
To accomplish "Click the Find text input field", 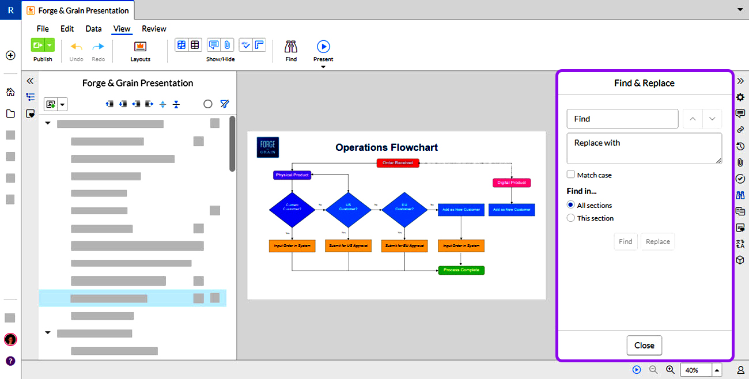I will click(x=622, y=119).
